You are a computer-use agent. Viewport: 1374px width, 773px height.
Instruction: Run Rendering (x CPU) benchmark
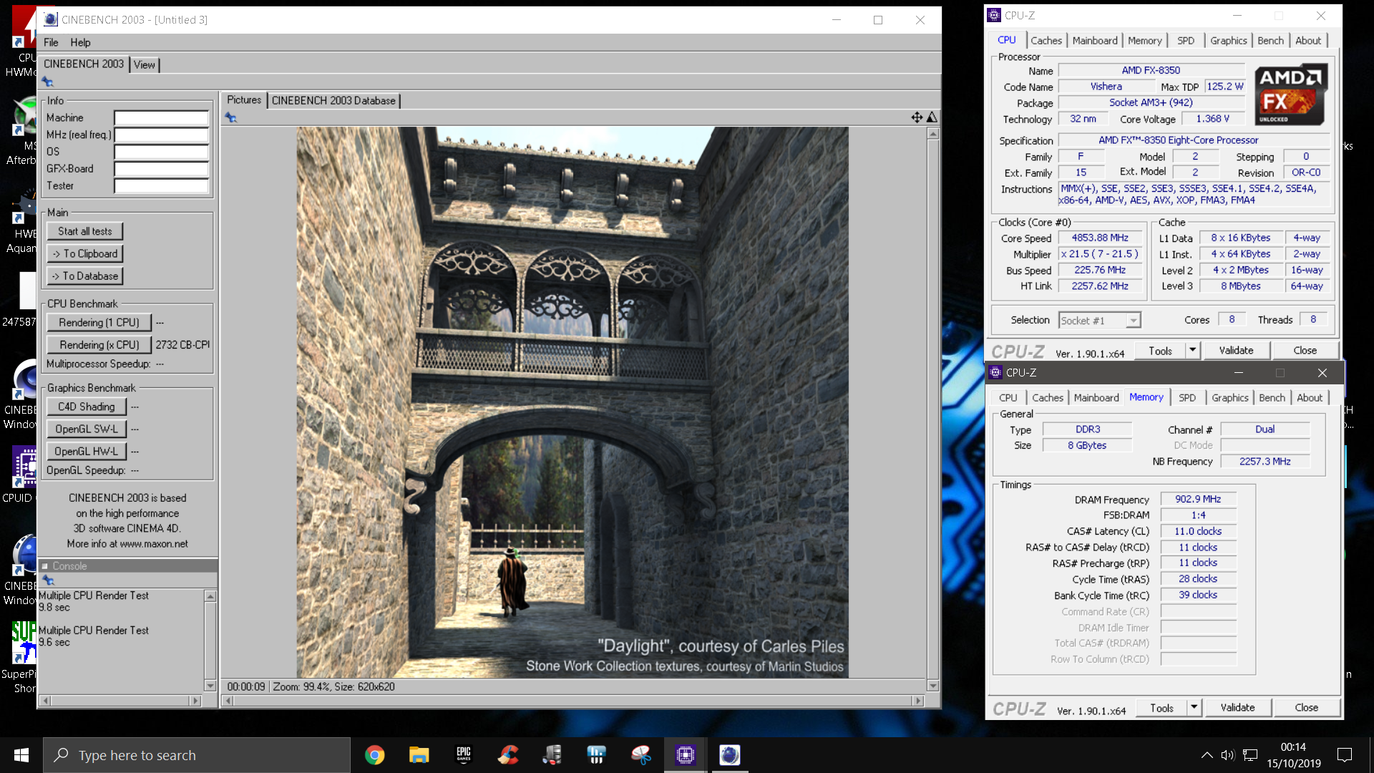click(x=99, y=344)
